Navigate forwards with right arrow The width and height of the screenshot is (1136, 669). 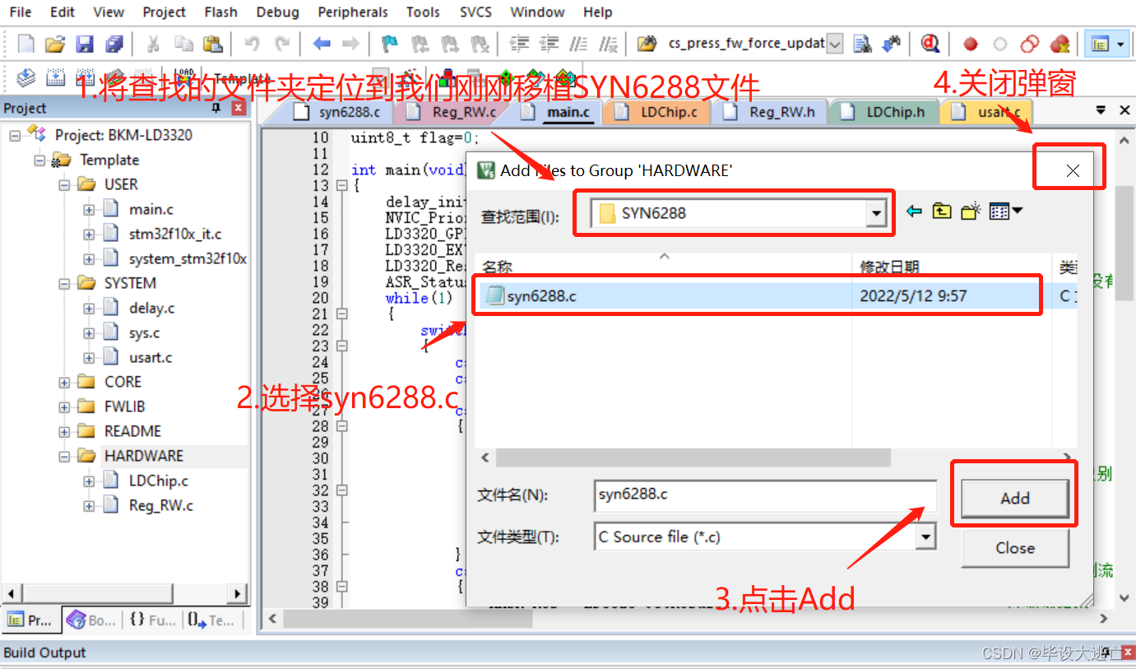coord(350,44)
